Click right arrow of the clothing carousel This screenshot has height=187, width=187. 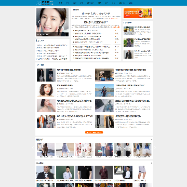click(x=155, y=148)
